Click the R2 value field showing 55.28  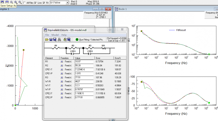[x=84, y=66]
